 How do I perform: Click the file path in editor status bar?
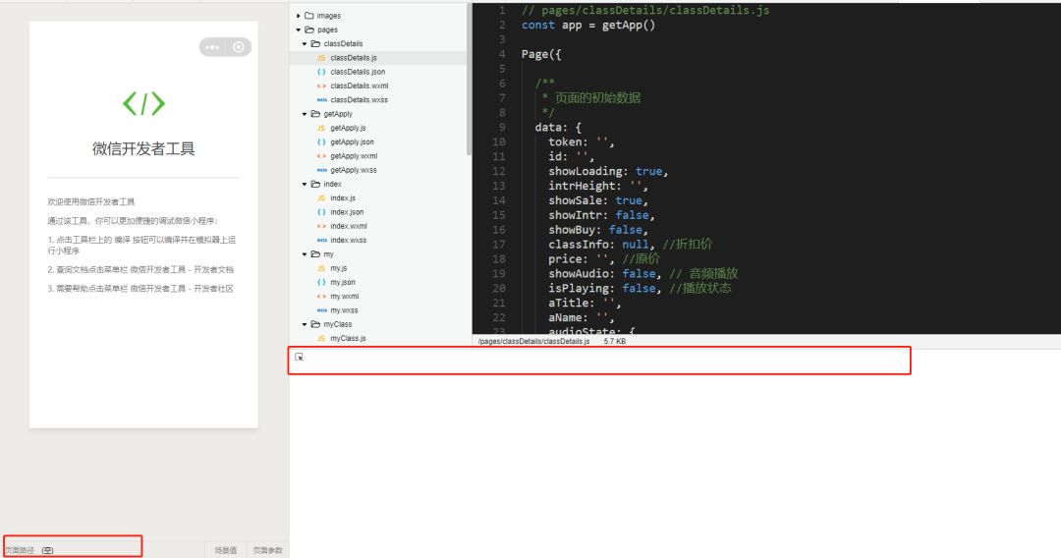point(533,342)
